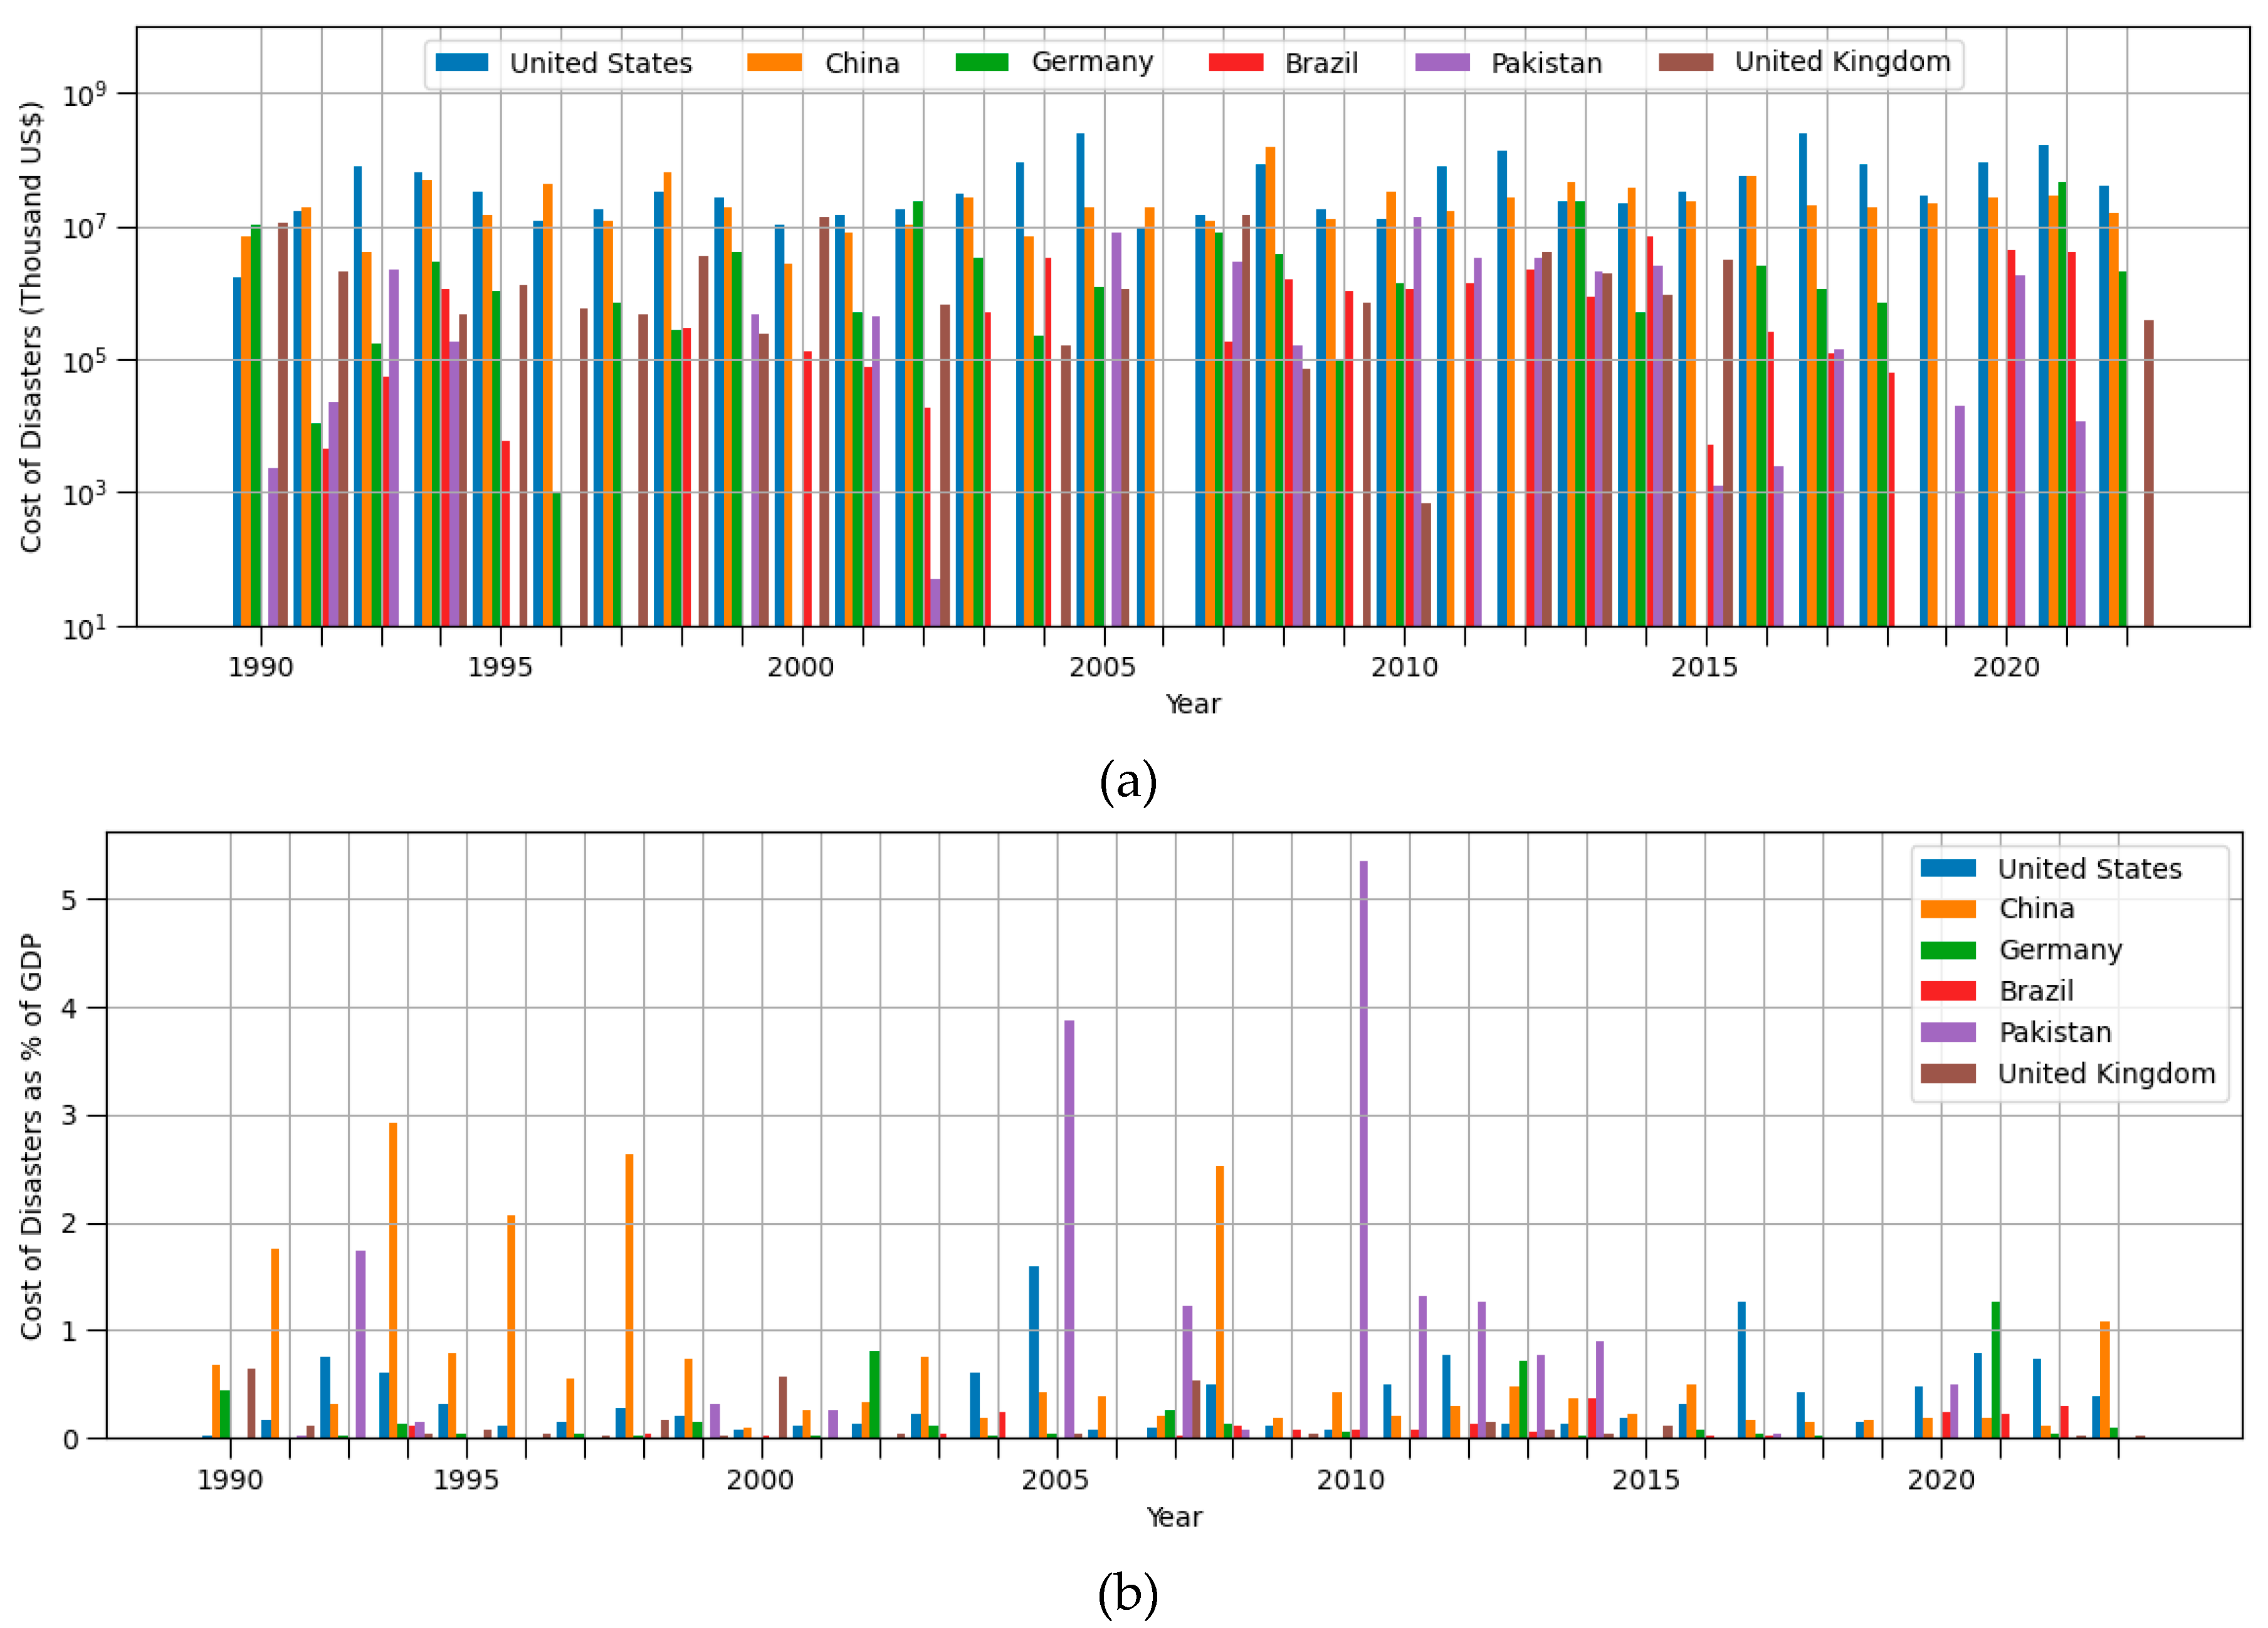The height and width of the screenshot is (1628, 2268).
Task: Select the (b) subplot label
Action: [x=1128, y=1596]
